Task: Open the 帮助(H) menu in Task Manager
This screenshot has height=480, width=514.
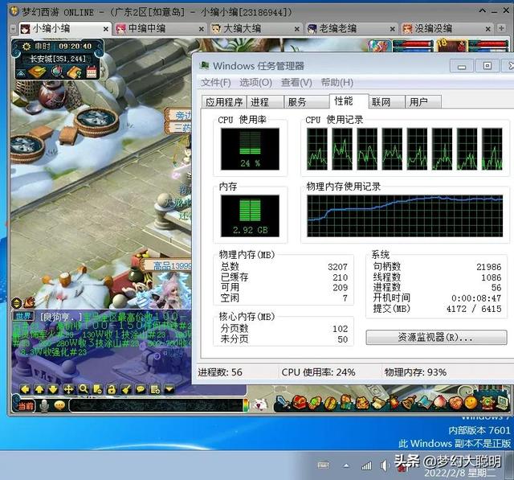Action: coord(337,82)
